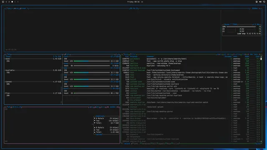Select the /usr/bin/wireplumber process row
267x150 pixels.
tap(191, 98)
